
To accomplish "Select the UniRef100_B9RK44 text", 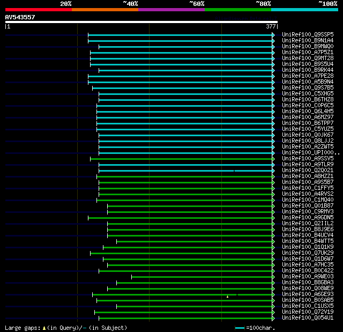I will pyautogui.click(x=308, y=70).
